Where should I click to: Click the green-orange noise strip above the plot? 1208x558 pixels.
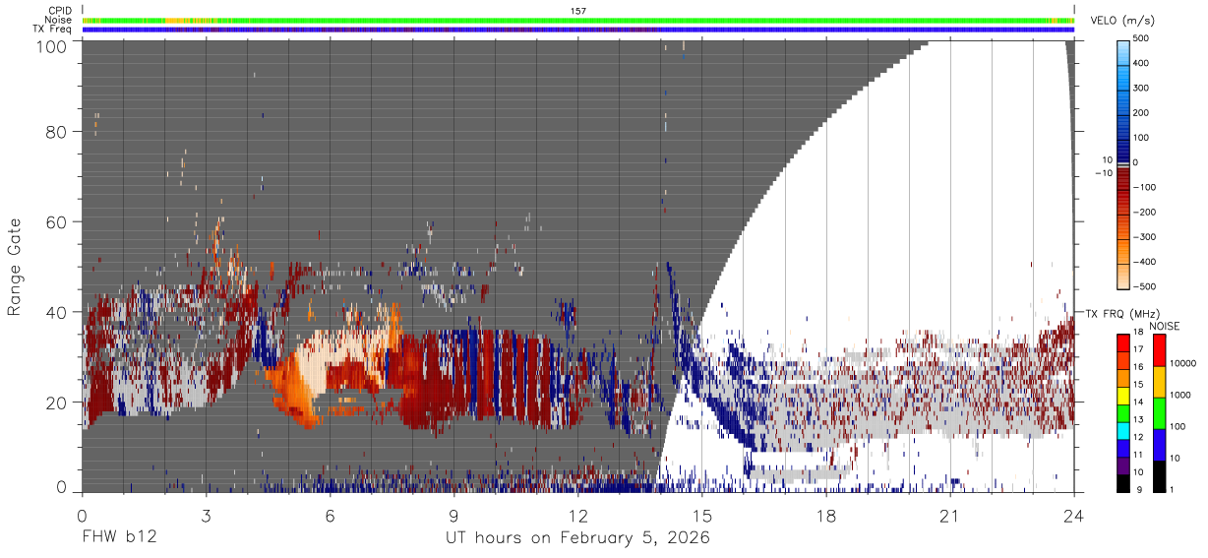578,20
